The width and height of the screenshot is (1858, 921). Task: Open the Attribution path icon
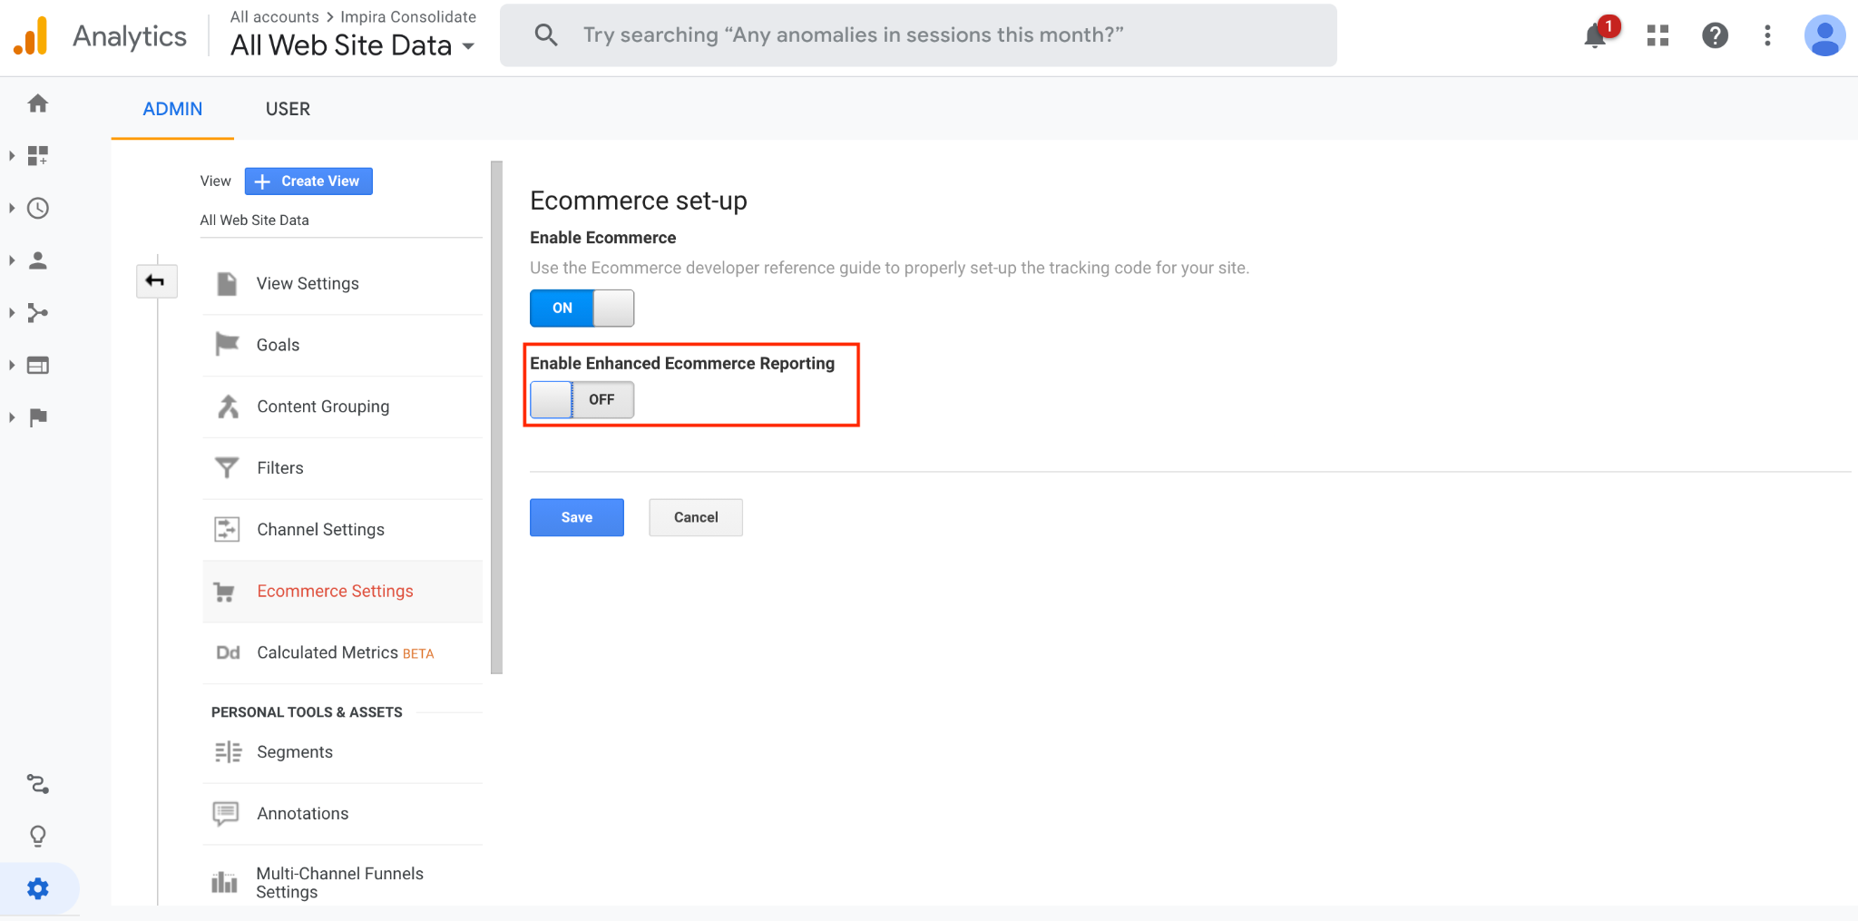pyautogui.click(x=38, y=784)
